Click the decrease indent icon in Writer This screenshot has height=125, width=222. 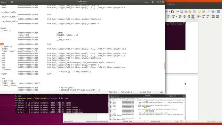click(x=217, y=16)
